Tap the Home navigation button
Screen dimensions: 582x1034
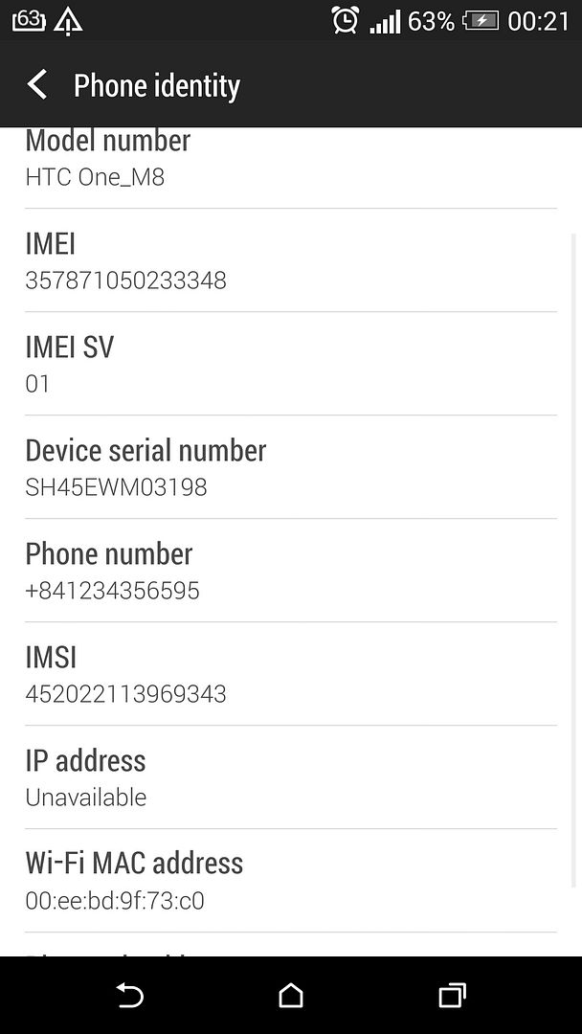291,996
